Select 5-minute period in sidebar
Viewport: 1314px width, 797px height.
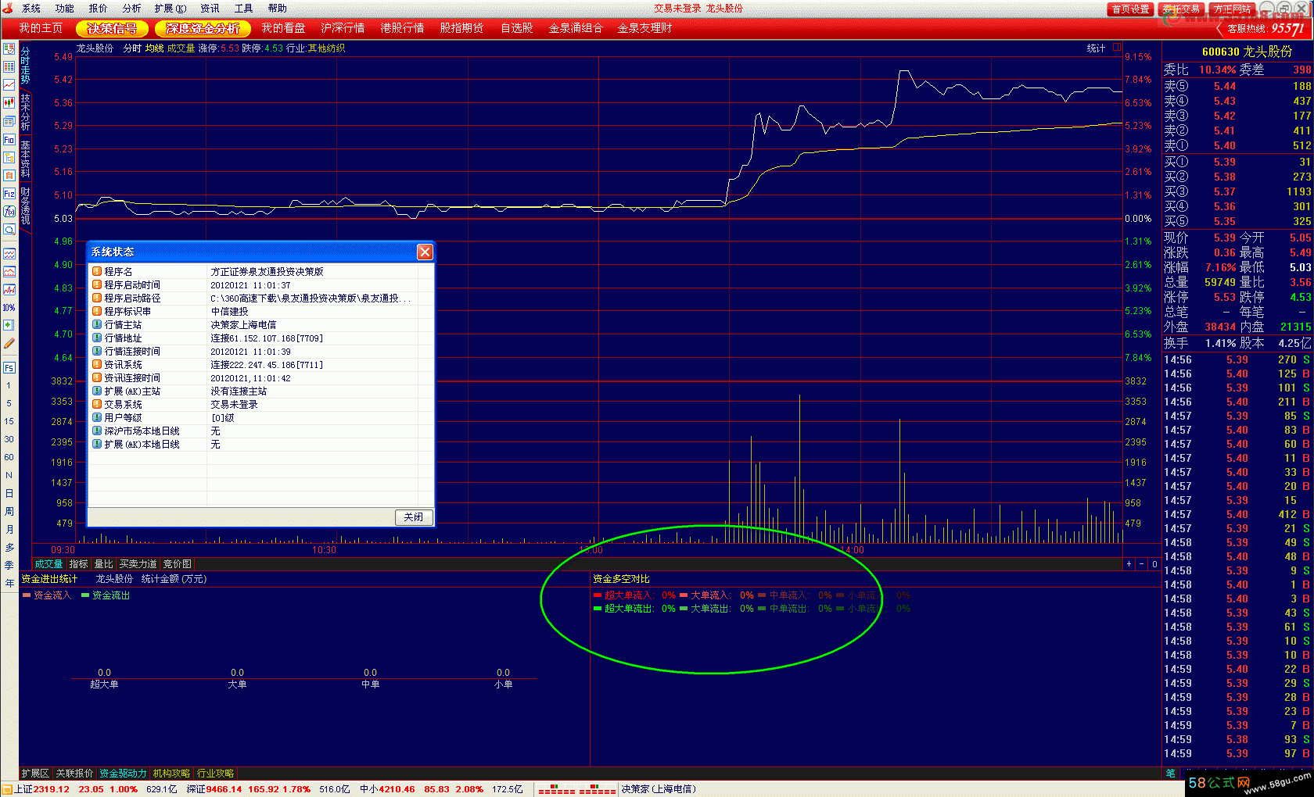point(9,403)
